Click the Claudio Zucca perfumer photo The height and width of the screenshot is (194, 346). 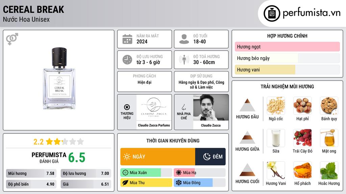[x=211, y=107]
